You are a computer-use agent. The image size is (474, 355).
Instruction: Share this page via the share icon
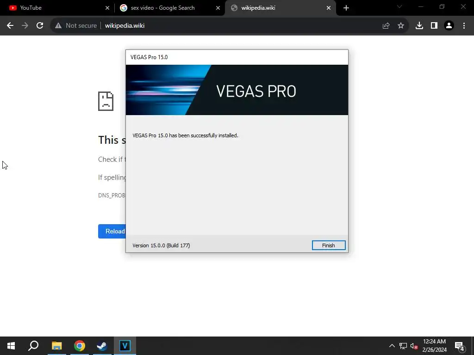tap(386, 26)
